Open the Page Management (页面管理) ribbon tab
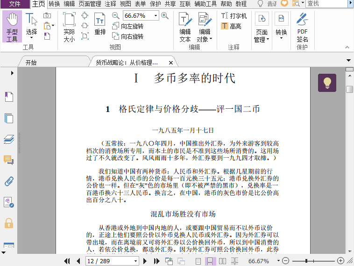Viewport: 354px width, 266px height. (x=90, y=4)
